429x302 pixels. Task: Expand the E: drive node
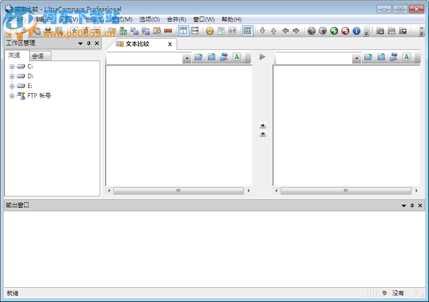12,86
